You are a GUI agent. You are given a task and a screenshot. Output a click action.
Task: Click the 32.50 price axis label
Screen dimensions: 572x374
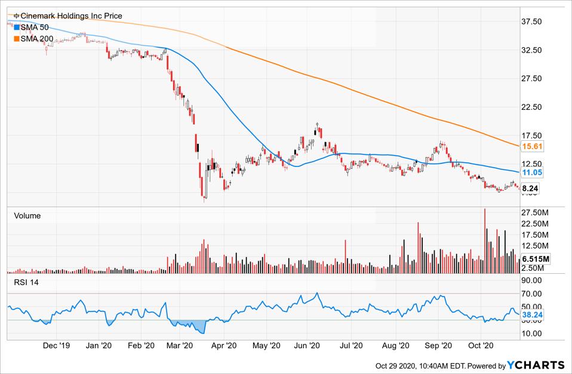[x=531, y=50]
